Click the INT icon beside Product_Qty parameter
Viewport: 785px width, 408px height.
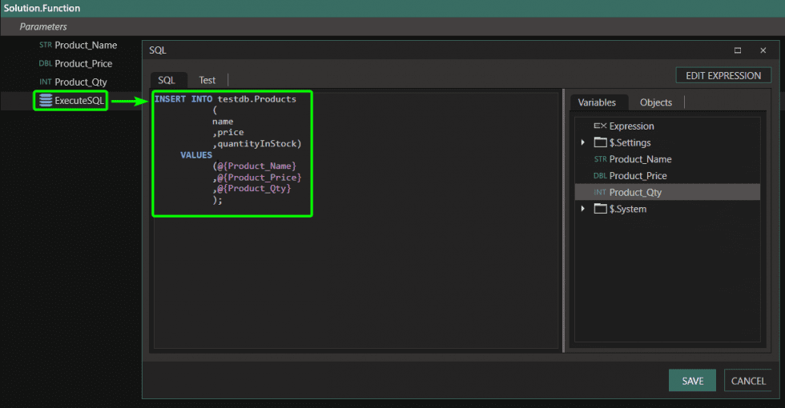(x=45, y=82)
